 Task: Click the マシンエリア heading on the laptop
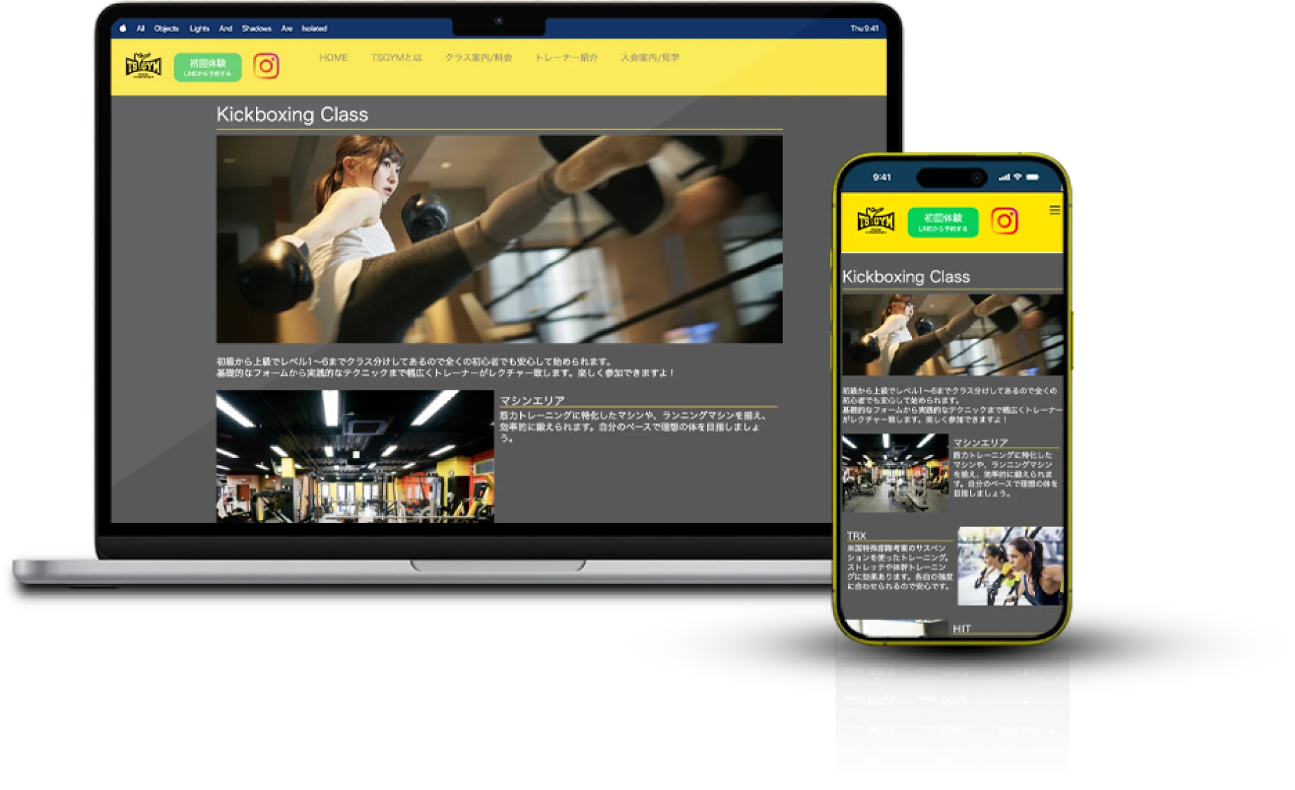[x=532, y=400]
